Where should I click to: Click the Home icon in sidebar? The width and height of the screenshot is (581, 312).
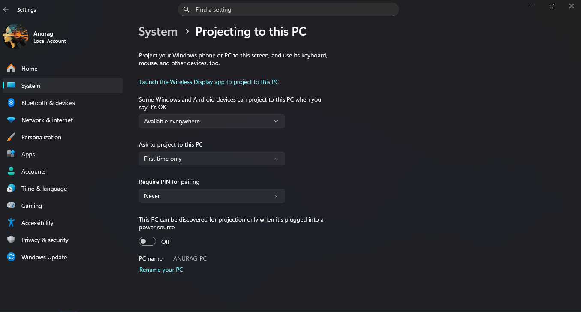point(11,69)
